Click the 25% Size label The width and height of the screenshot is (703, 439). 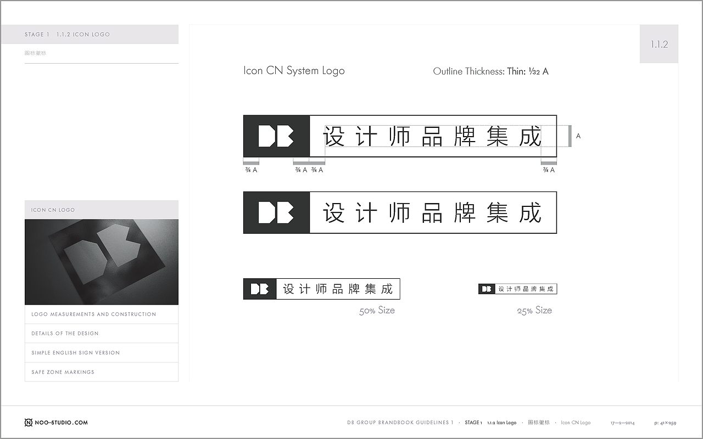[x=534, y=310]
